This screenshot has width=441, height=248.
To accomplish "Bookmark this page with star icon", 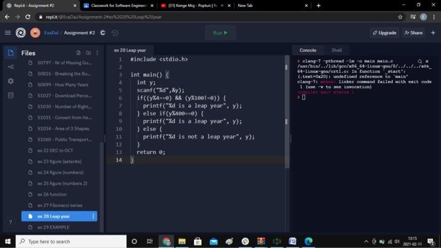I will pos(400,17).
